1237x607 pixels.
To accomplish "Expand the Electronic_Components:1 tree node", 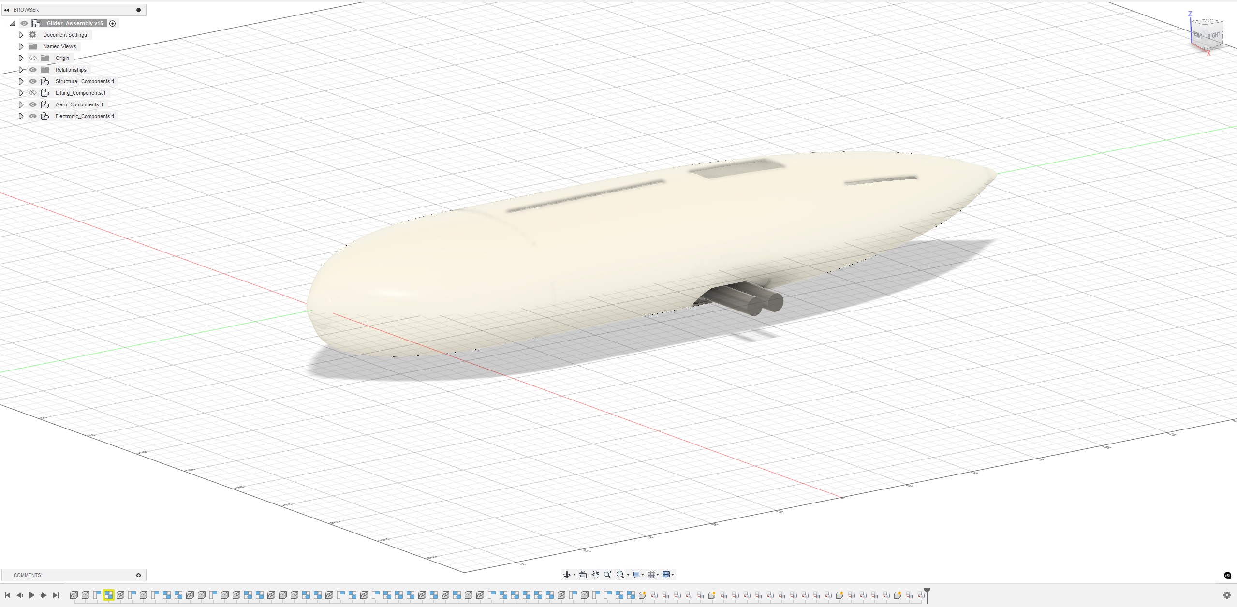I will coord(21,116).
